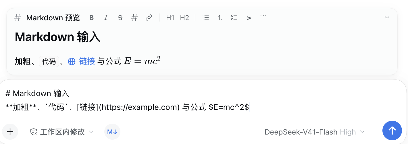Image resolution: width=408 pixels, height=144 pixels.
Task: Insert a bulleted list
Action: click(x=206, y=18)
